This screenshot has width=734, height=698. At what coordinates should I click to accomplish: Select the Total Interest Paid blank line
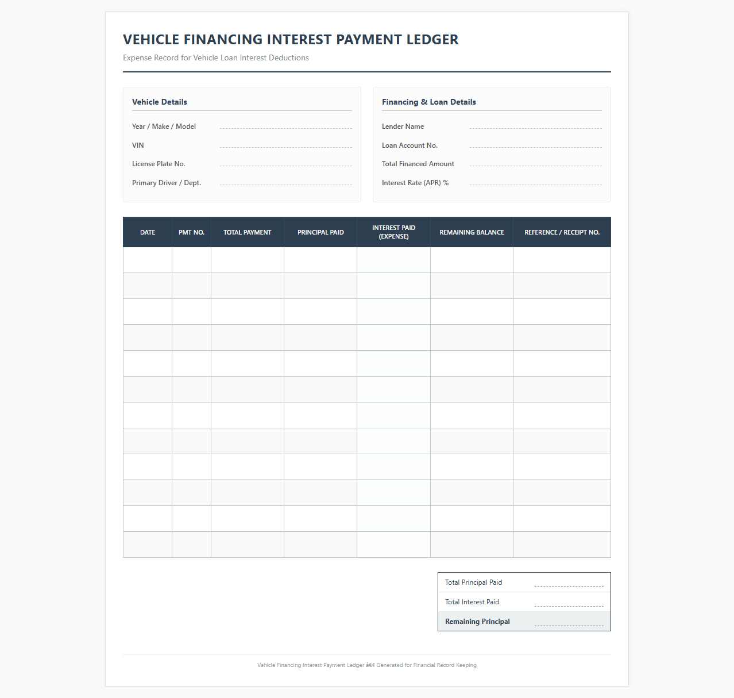[x=569, y=602]
